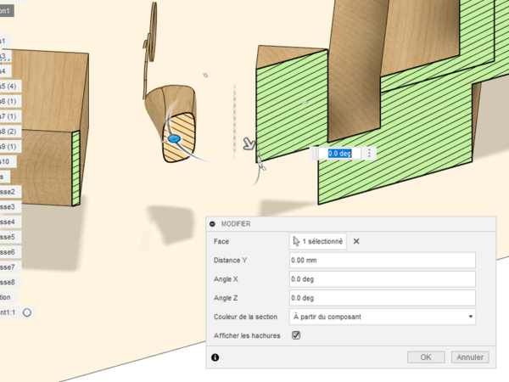Activate the radio circle beside nt1:1
Screen dimensions: 509x382
(x=27, y=312)
